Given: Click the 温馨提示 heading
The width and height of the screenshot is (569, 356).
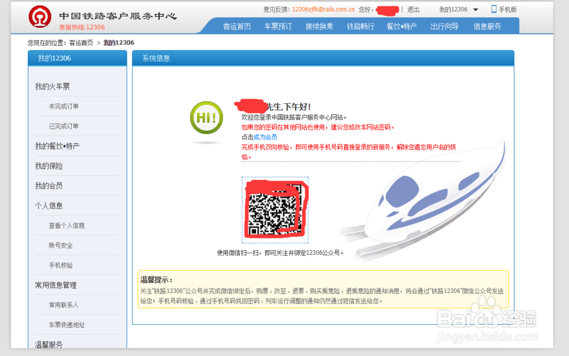Looking at the screenshot, I should click(156, 280).
